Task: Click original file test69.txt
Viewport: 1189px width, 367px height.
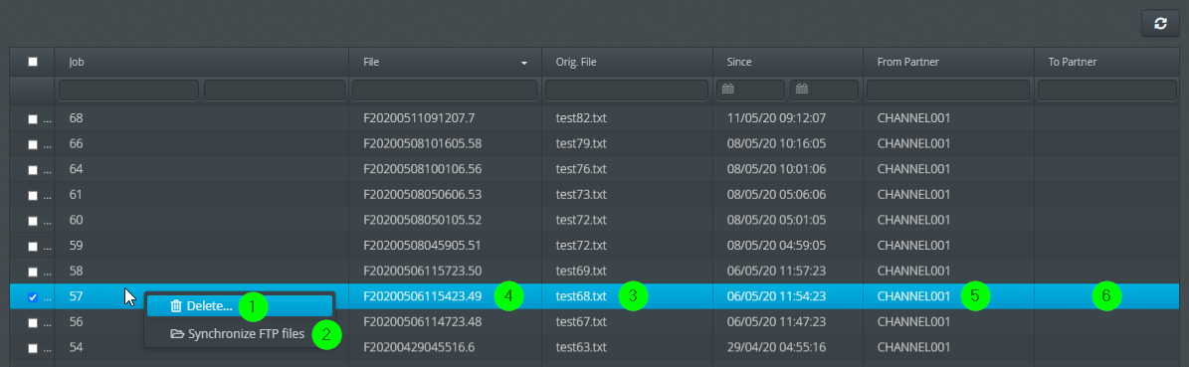Action: coord(581,271)
